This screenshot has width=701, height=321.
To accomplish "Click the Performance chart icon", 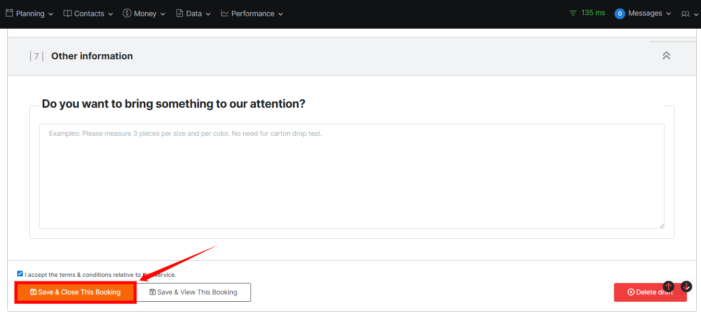I will [224, 14].
